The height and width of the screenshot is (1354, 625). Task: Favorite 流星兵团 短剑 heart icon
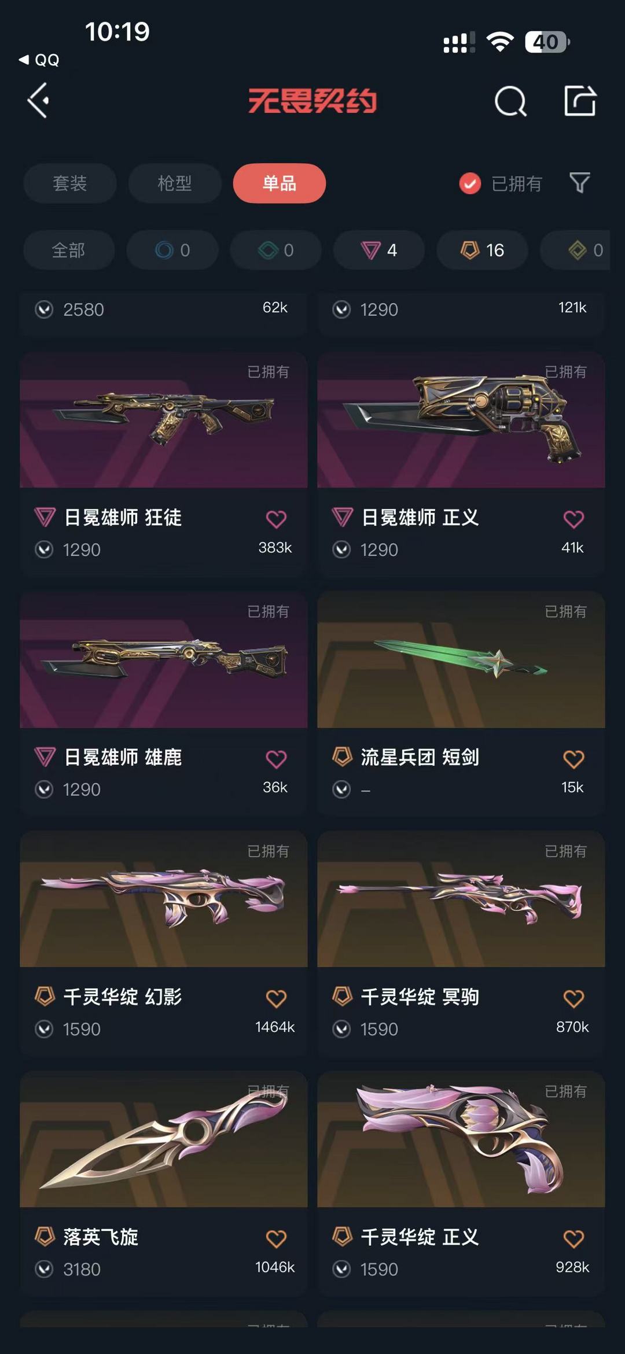(573, 759)
